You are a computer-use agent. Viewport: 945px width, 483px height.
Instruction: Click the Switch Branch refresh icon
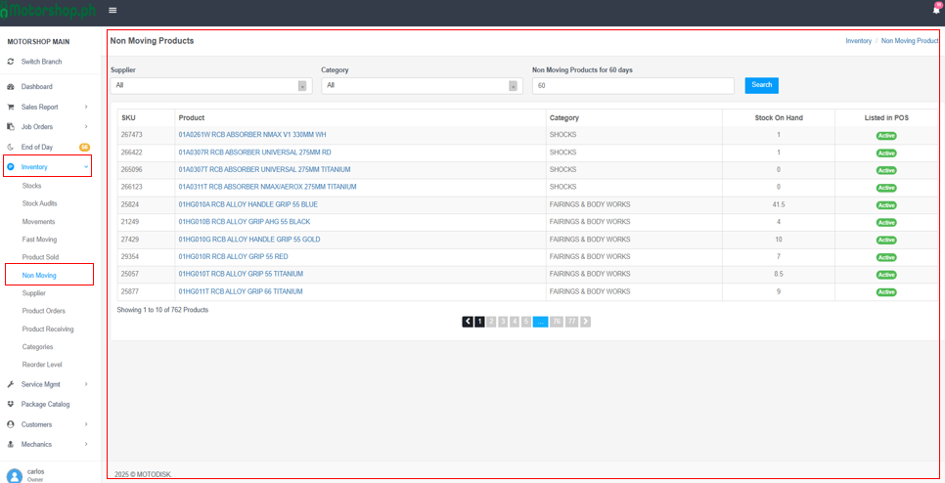(11, 62)
